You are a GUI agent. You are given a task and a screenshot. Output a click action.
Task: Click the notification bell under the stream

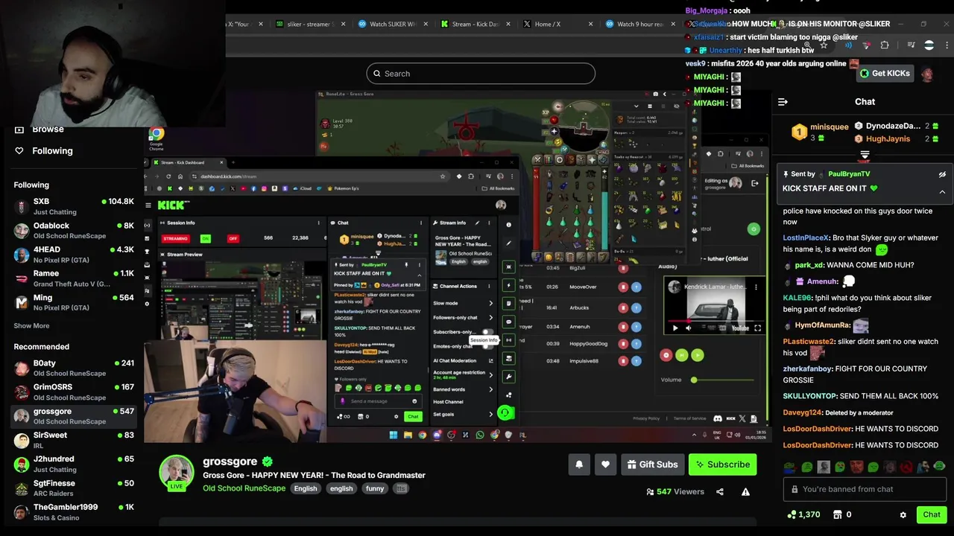pyautogui.click(x=579, y=465)
